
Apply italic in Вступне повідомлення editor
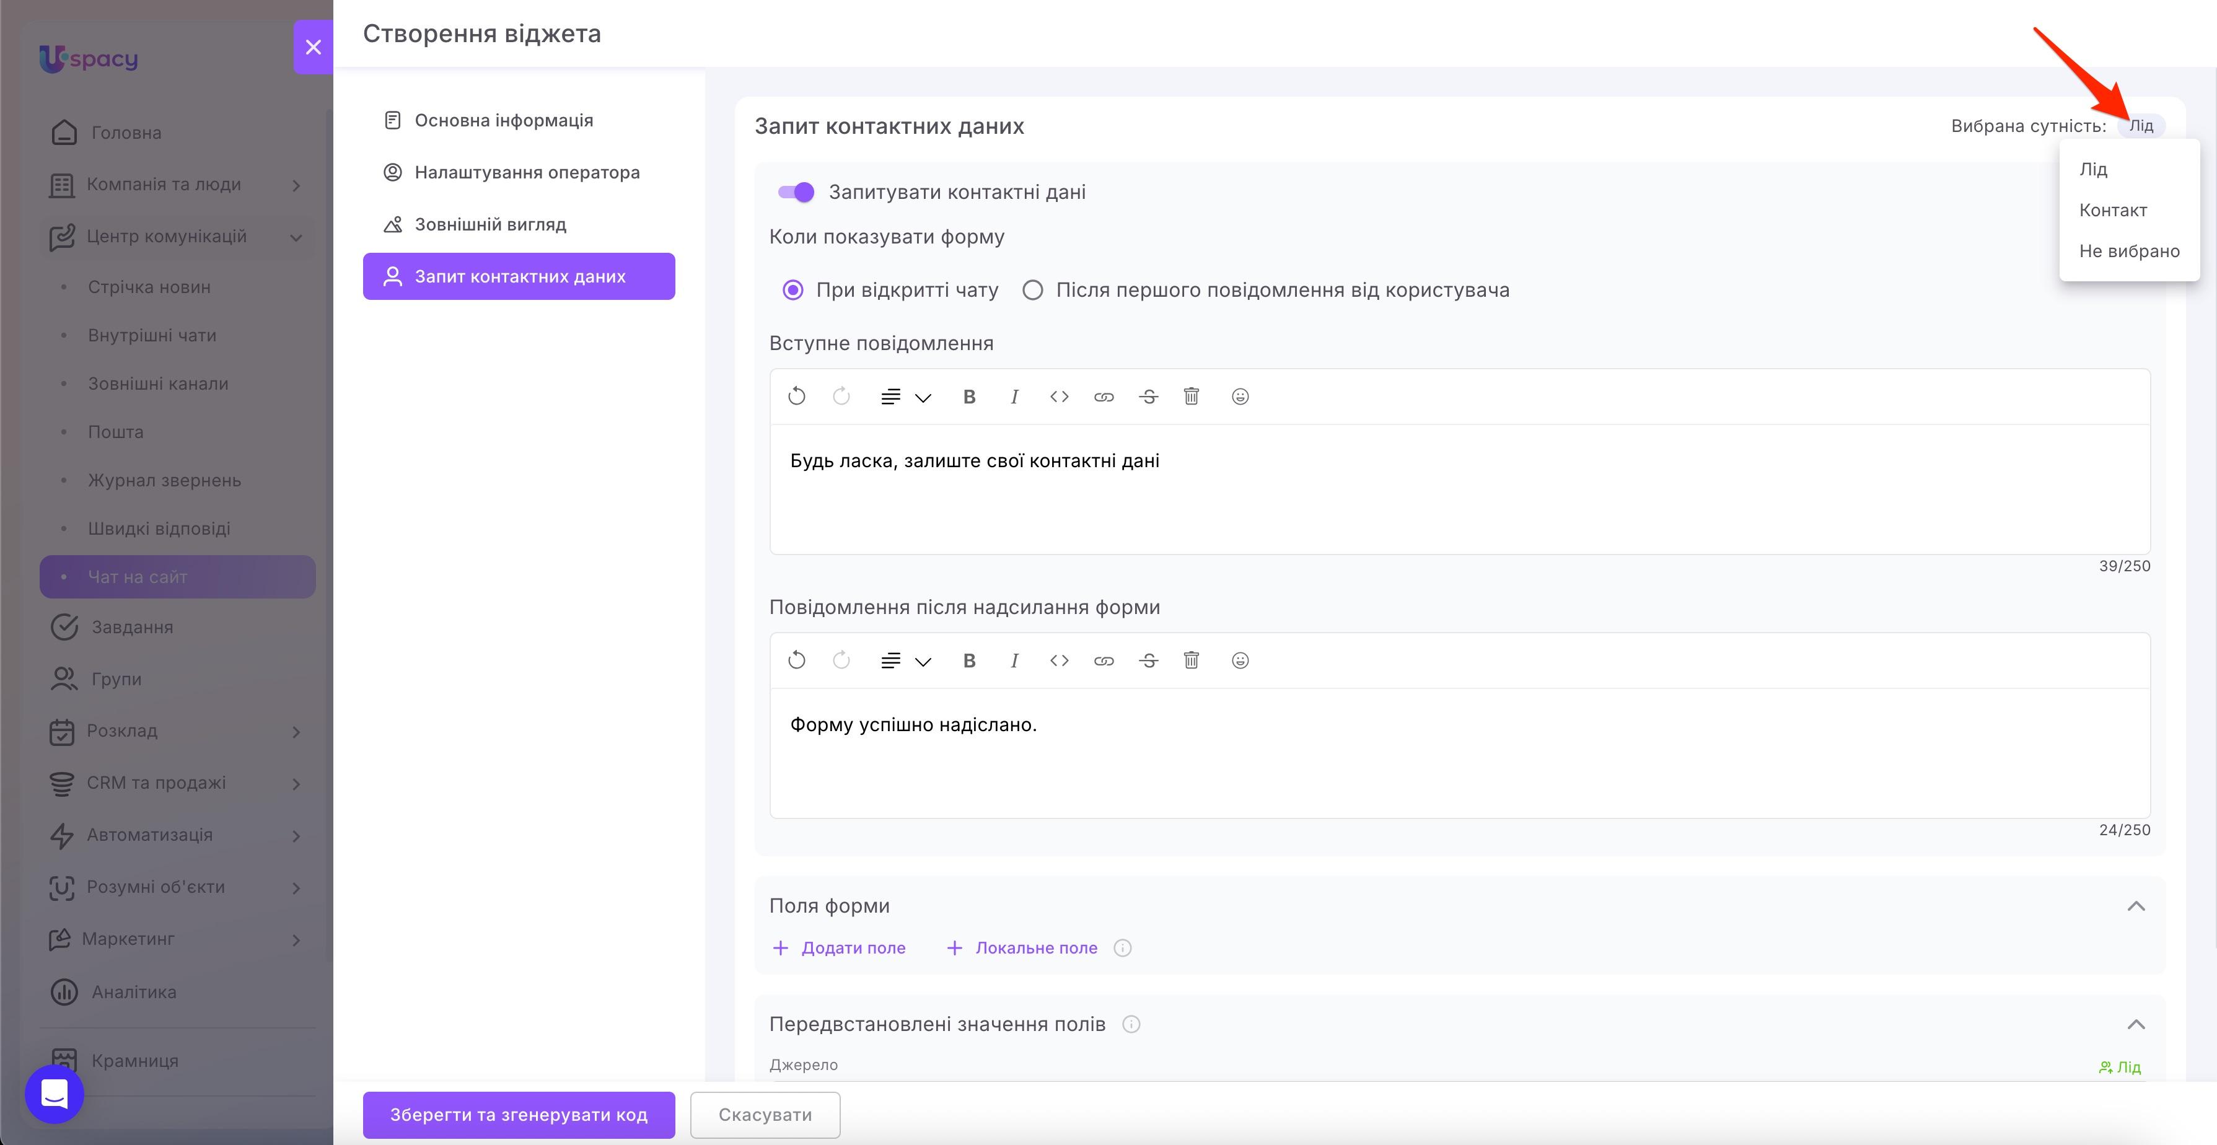1015,396
